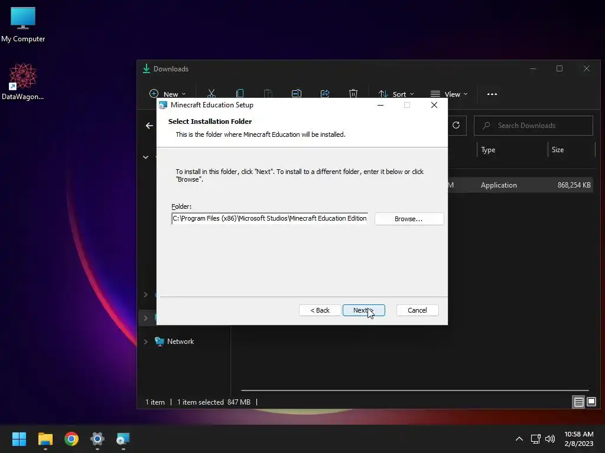Open the Sort dropdown in Downloads
The width and height of the screenshot is (605, 453).
click(396, 94)
